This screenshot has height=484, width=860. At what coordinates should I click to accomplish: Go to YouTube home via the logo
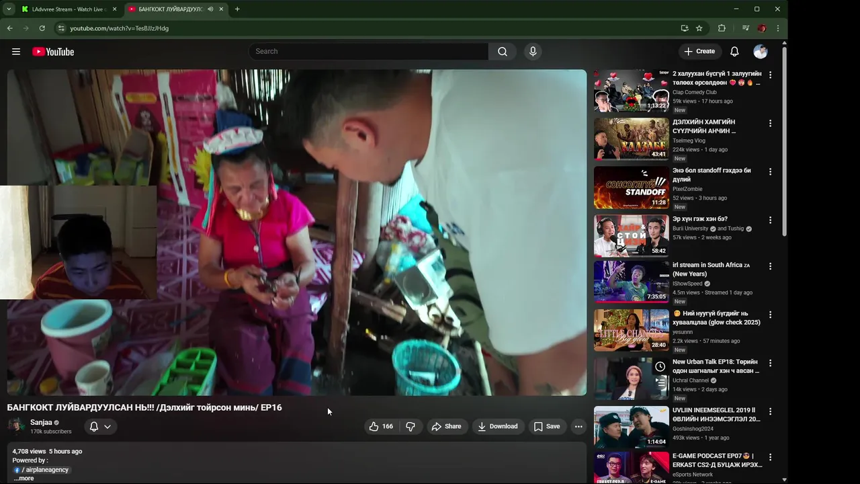pos(53,52)
